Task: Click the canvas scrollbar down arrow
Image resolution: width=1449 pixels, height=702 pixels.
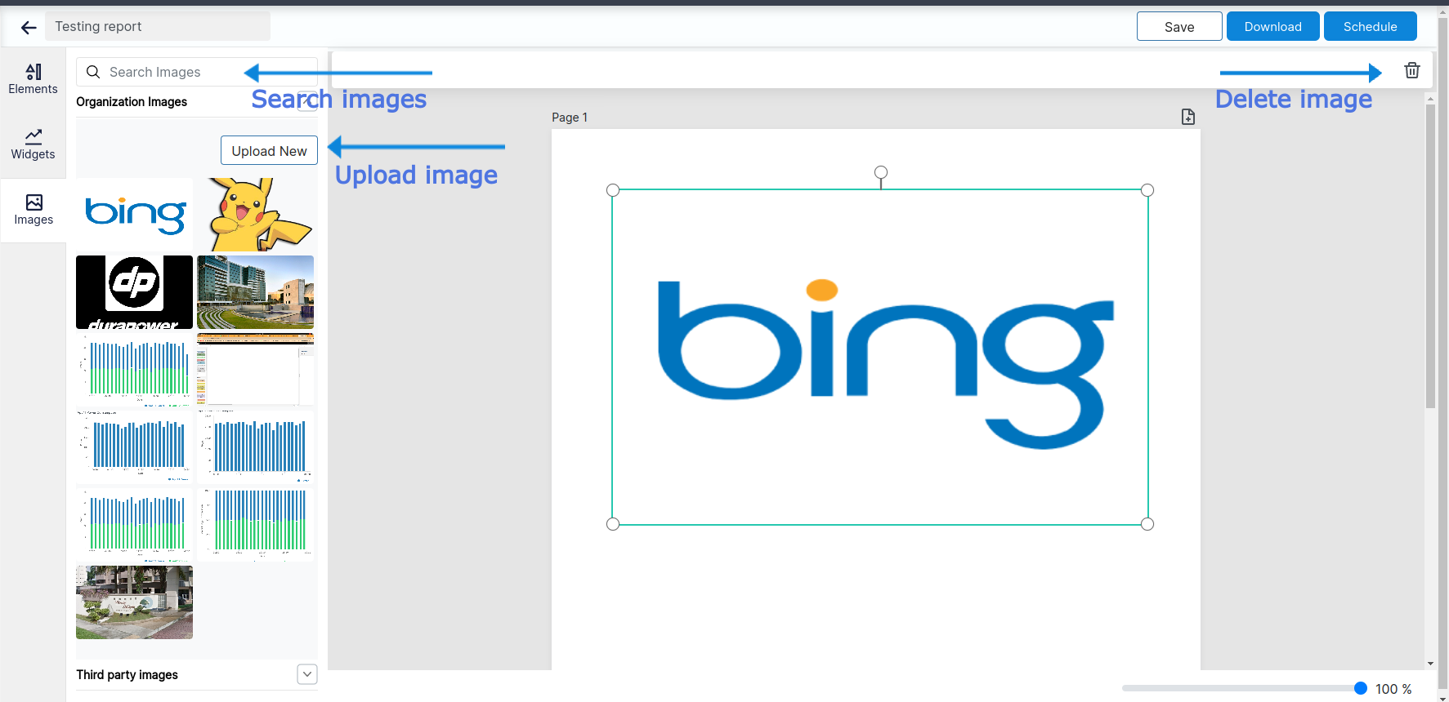Action: click(1430, 664)
